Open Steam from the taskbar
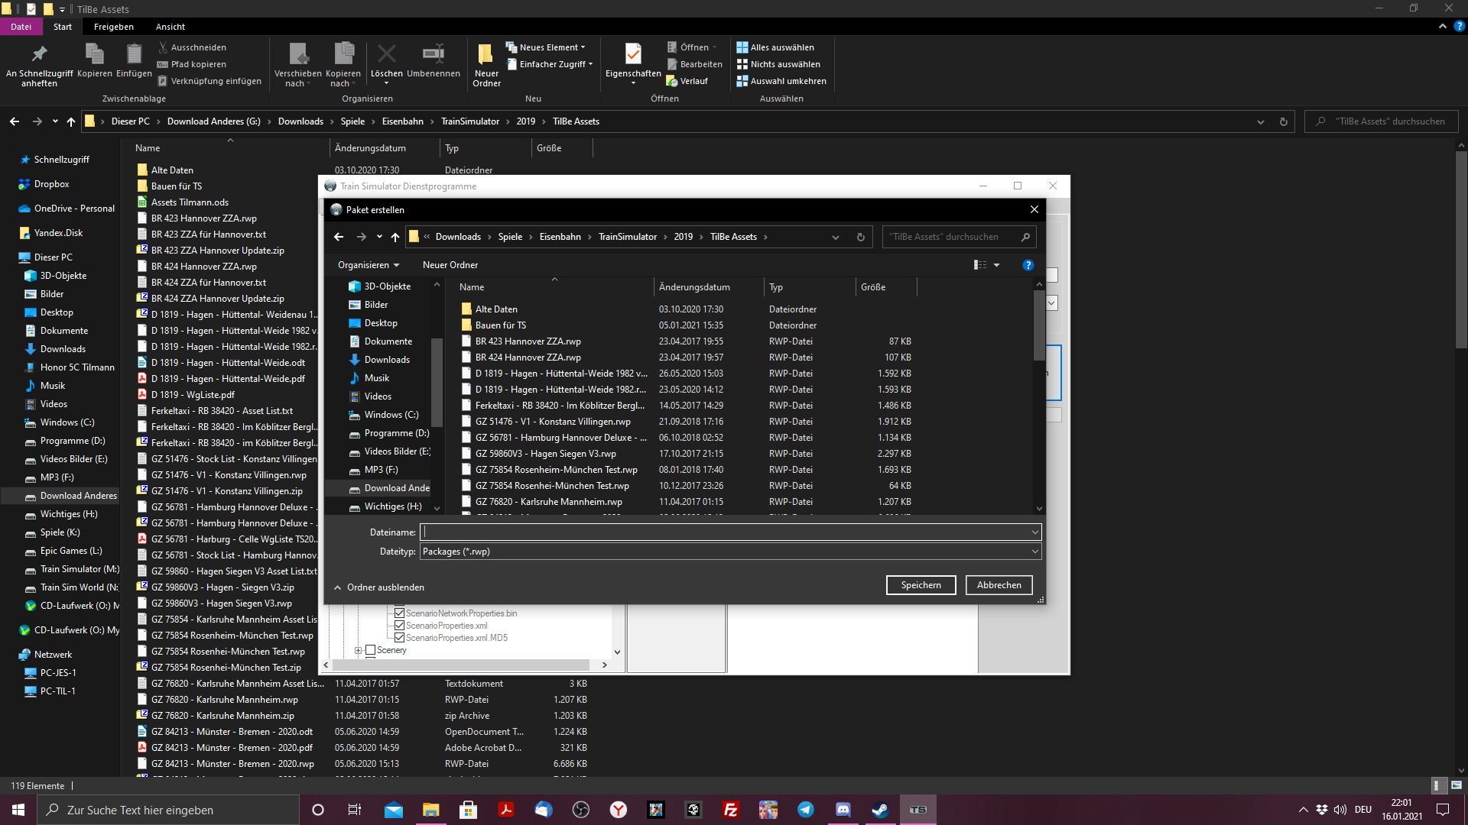 pyautogui.click(x=880, y=810)
